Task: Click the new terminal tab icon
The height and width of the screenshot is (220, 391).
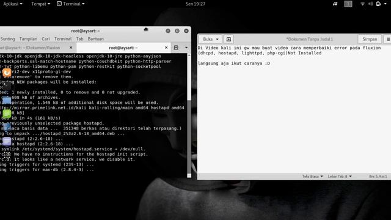Action: [176, 48]
